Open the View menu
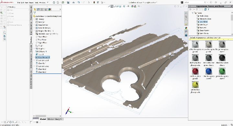 [27, 3]
